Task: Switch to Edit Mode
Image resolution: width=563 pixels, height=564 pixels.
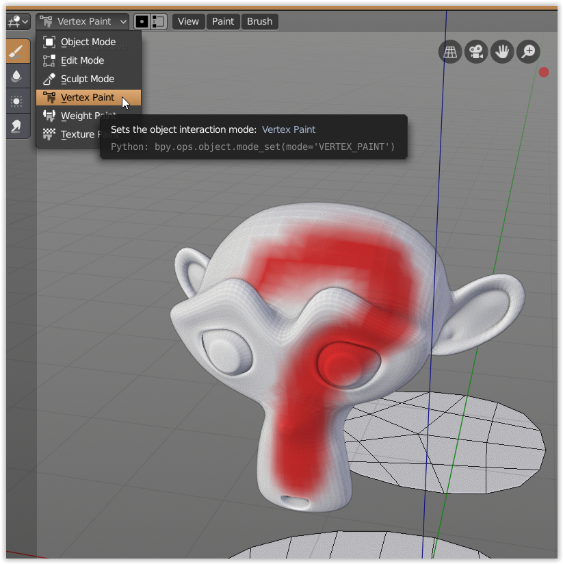Action: coord(88,60)
